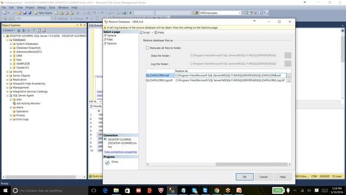Select the Testdb123 database in the tree

[x=23, y=68]
